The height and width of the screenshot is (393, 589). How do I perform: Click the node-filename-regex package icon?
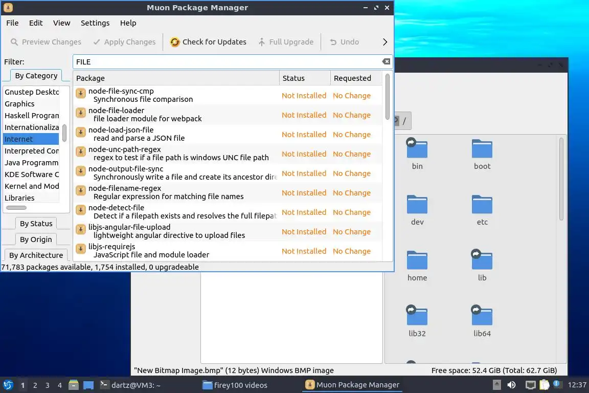[x=81, y=191]
